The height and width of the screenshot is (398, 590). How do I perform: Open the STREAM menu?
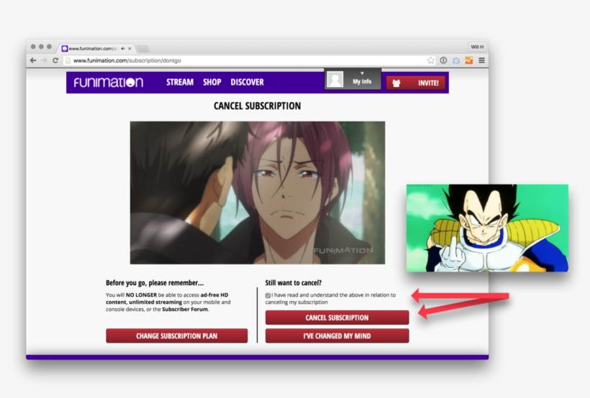coord(180,82)
